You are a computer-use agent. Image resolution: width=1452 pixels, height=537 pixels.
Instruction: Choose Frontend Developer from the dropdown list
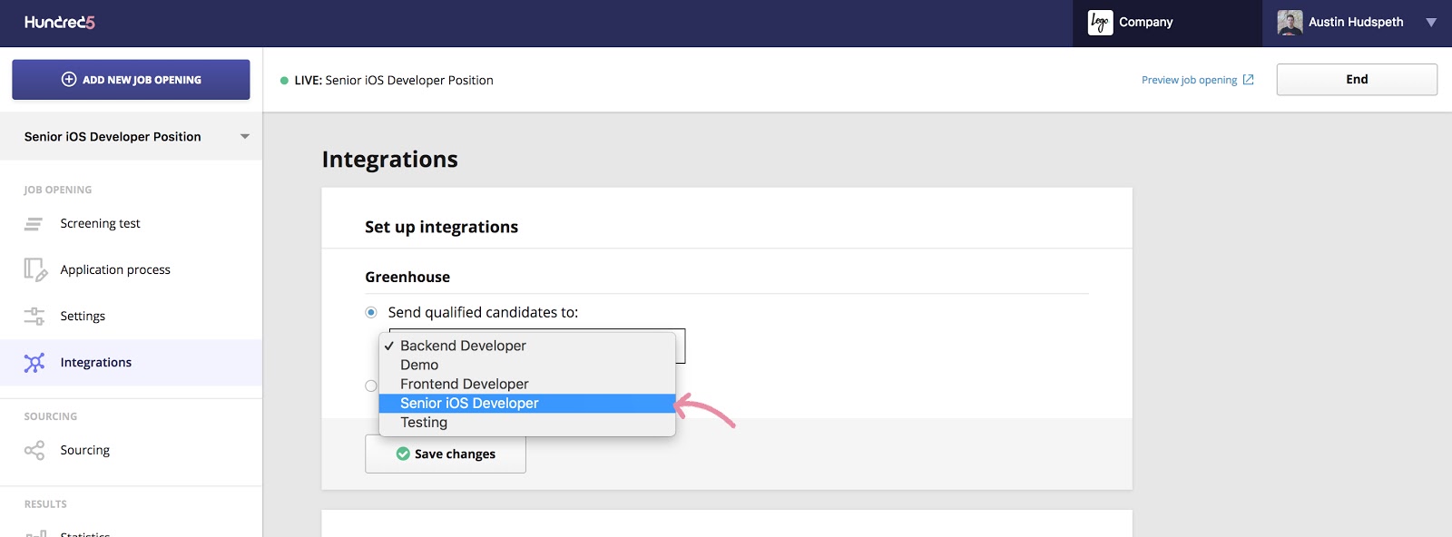[x=527, y=384]
